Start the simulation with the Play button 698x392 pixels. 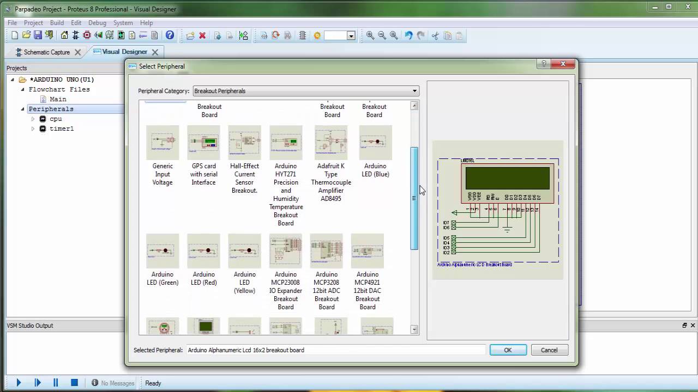(x=19, y=383)
